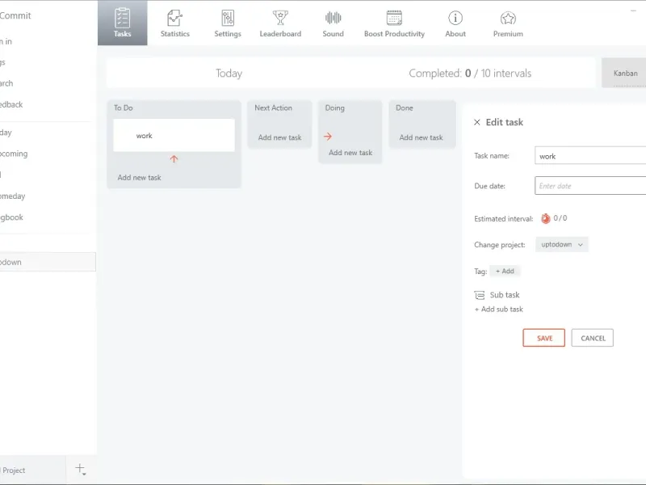Click the Next Action column header

[x=273, y=108]
